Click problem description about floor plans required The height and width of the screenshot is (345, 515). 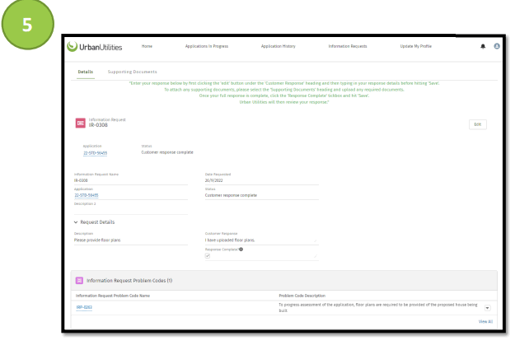point(378,308)
